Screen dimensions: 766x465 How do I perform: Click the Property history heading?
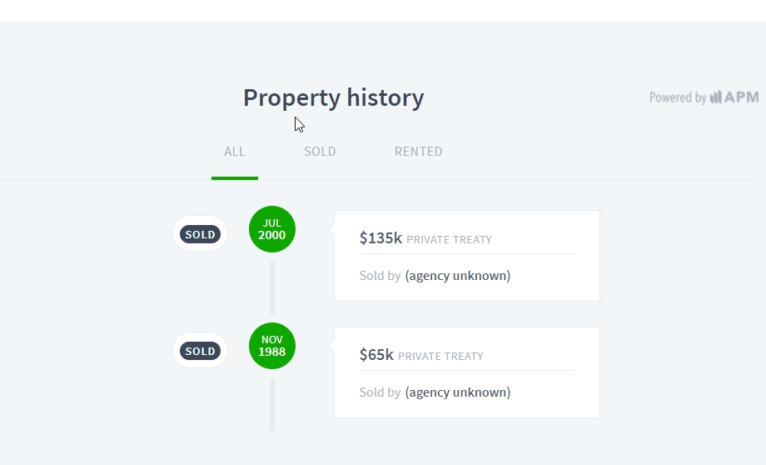[333, 97]
